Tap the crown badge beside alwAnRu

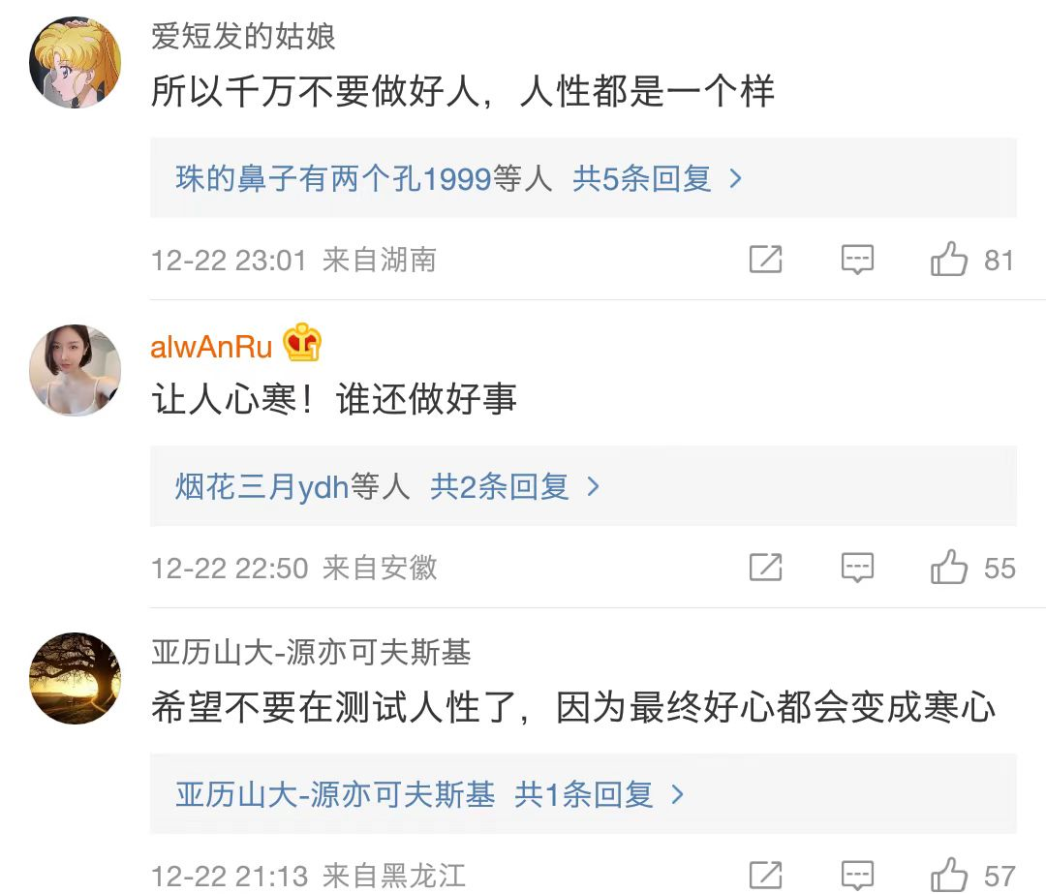pos(302,344)
